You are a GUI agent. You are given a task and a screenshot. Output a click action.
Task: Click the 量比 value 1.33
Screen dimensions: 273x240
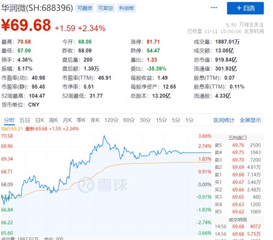[152, 59]
